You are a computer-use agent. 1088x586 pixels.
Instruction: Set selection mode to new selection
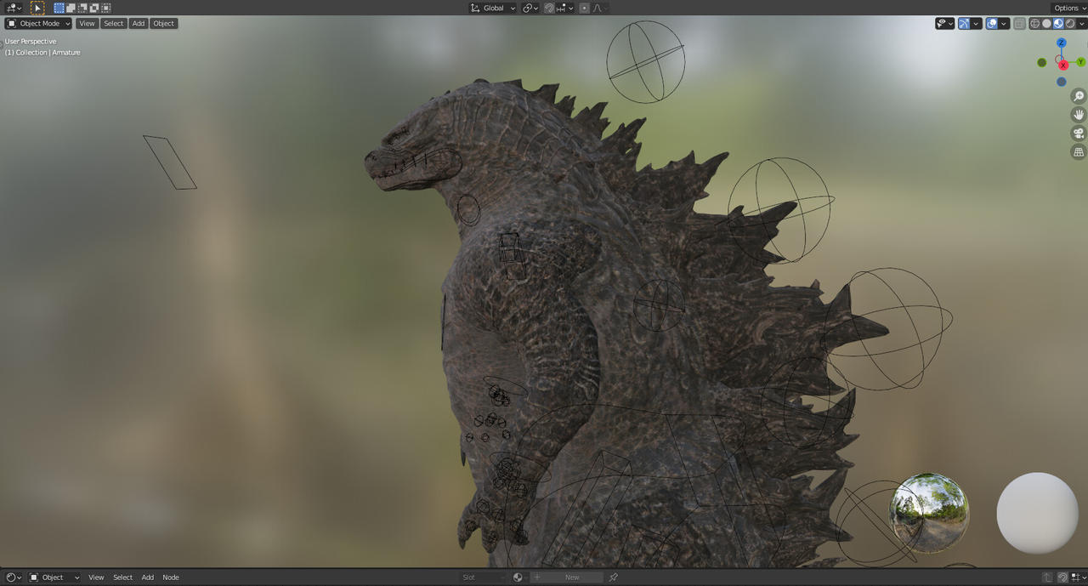pos(59,8)
